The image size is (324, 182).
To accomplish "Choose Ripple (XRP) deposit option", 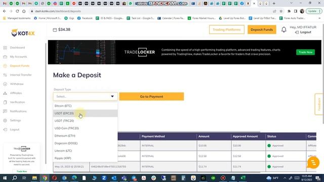I will click(86, 158).
